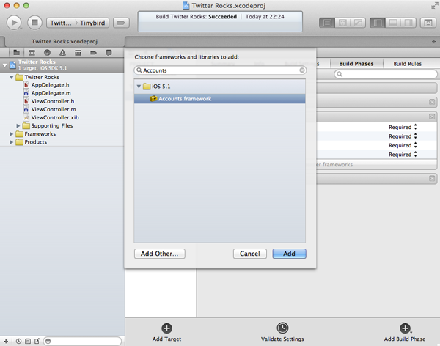Change third framework's Required setting
440x346 pixels.
(x=403, y=145)
